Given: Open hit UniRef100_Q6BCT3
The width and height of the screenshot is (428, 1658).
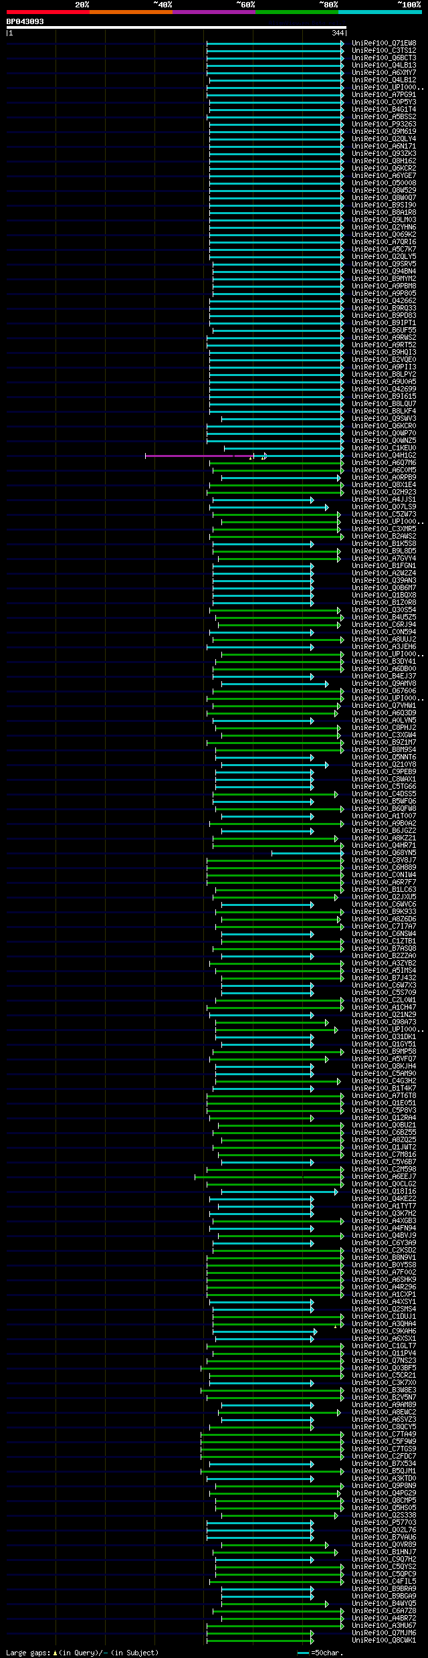Looking at the screenshot, I should point(384,58).
